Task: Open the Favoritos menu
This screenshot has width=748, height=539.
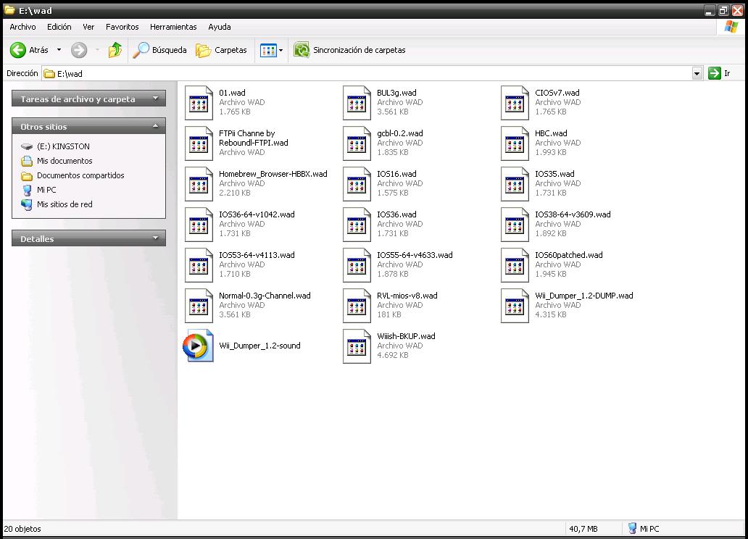Action: click(122, 27)
